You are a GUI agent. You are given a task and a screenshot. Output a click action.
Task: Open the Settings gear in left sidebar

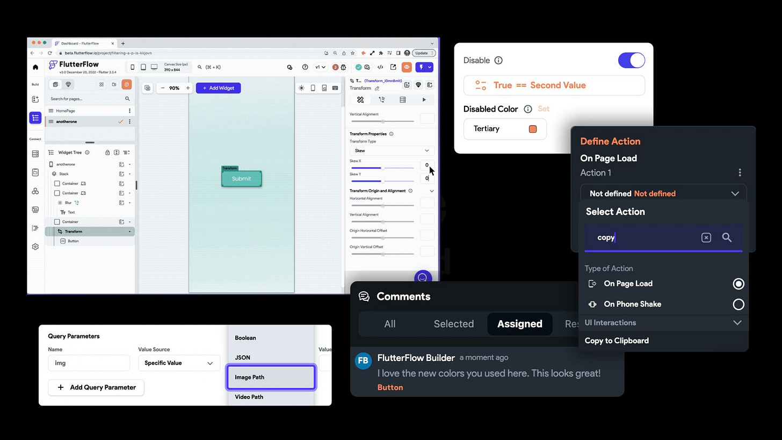35,247
